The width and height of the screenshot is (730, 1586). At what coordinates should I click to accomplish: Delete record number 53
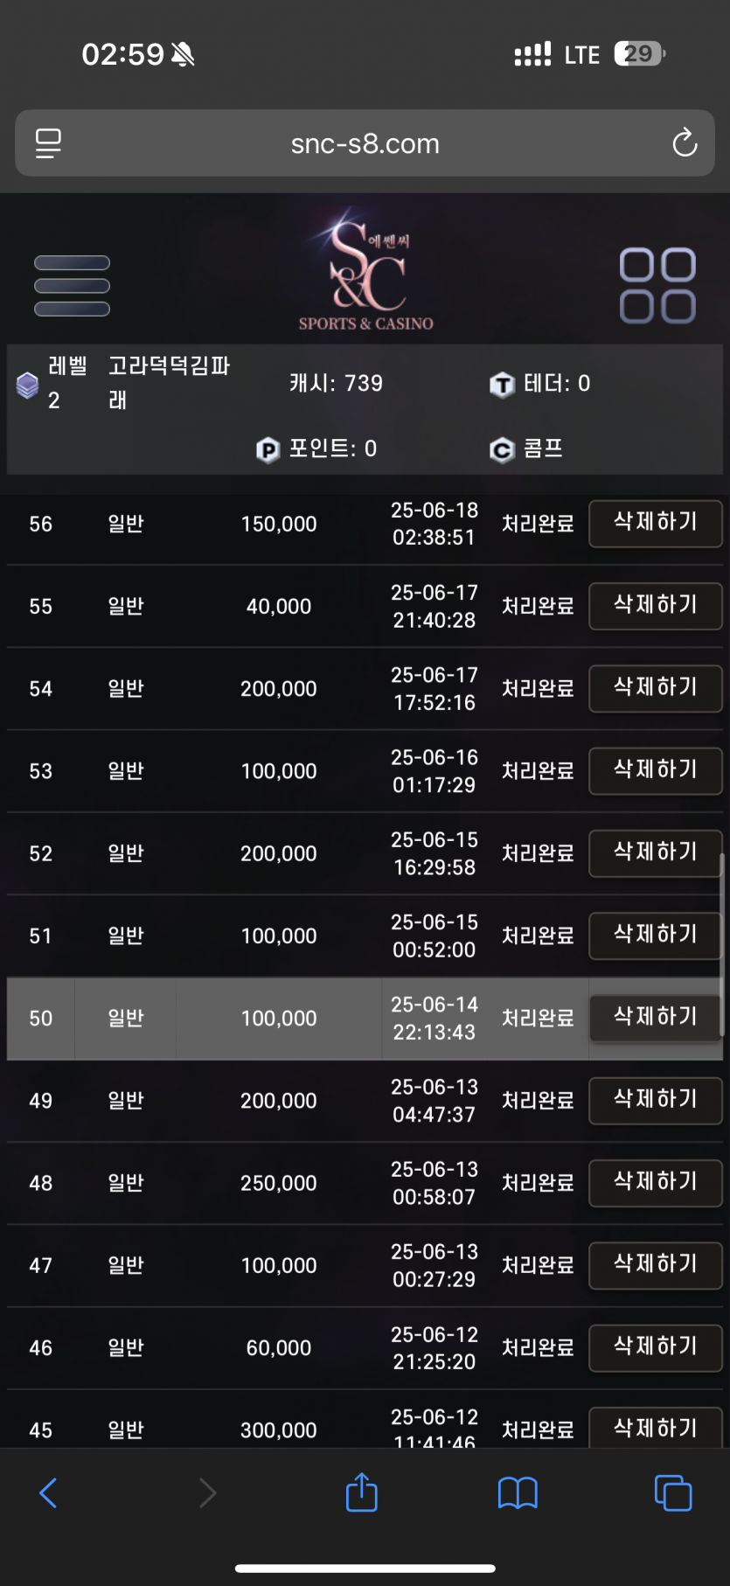tap(656, 771)
